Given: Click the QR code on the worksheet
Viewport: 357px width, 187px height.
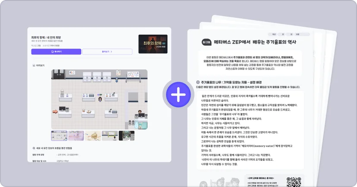Looking at the screenshot, I should click(294, 182).
